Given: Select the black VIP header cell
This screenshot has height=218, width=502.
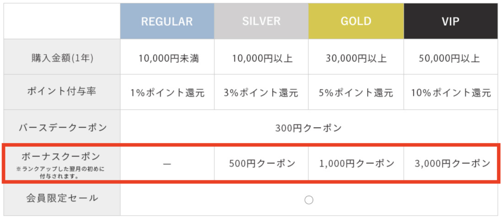Looking at the screenshot, I should 451,21.
